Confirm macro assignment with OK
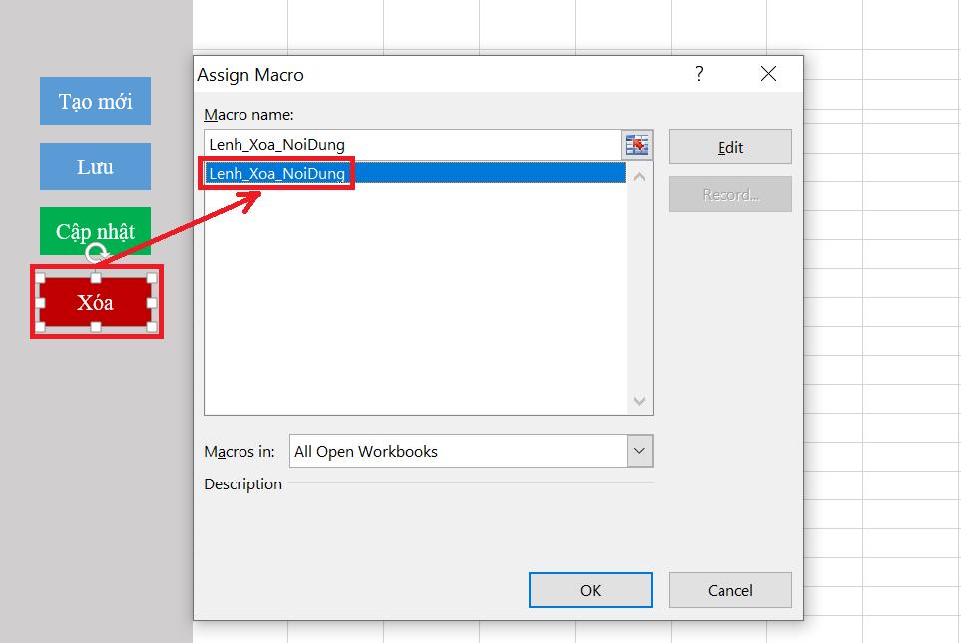 (590, 590)
